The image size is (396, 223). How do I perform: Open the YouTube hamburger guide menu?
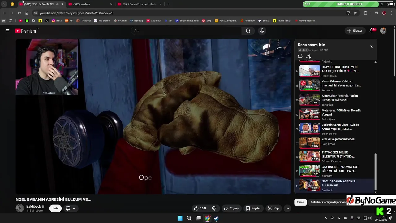pos(7,31)
